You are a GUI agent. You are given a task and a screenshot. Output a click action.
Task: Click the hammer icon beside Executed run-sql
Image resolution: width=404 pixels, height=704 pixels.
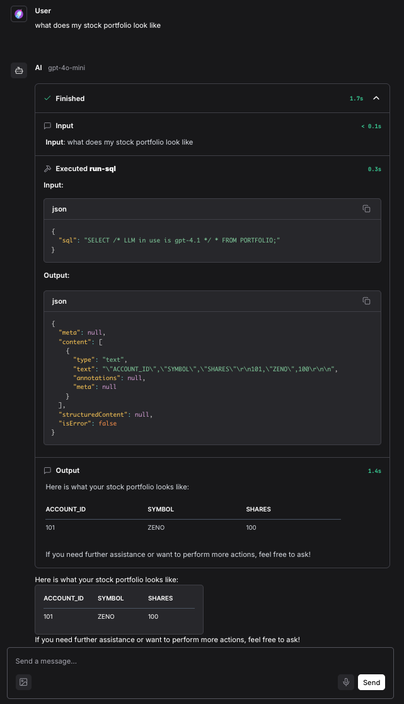47,168
